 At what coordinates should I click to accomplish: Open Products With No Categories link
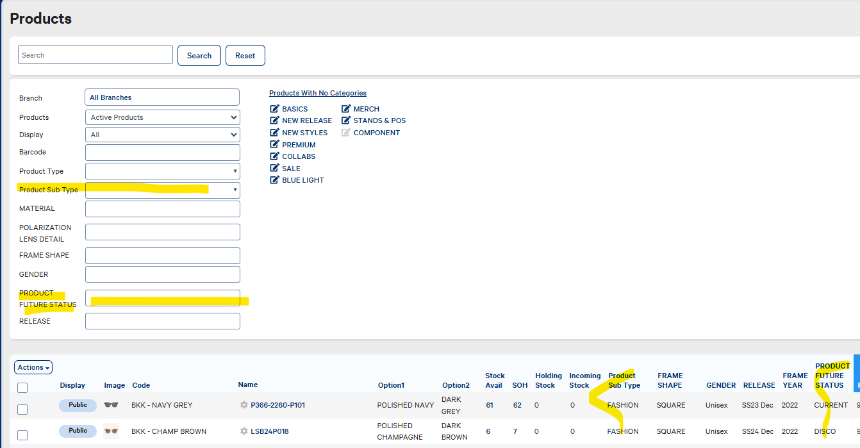point(317,93)
